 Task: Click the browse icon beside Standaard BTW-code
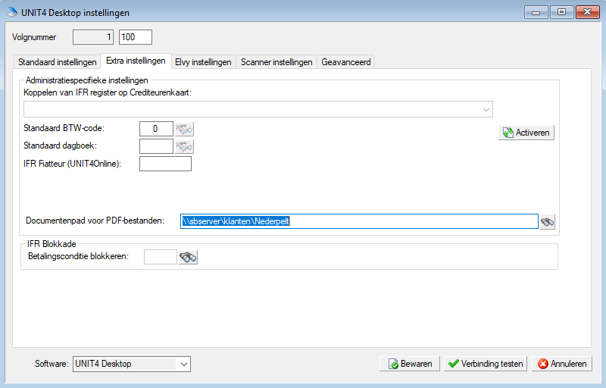184,129
